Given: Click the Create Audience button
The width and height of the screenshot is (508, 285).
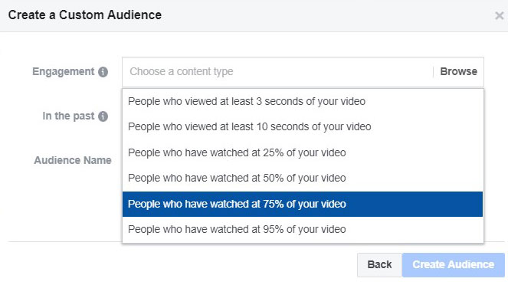Looking at the screenshot, I should point(454,264).
